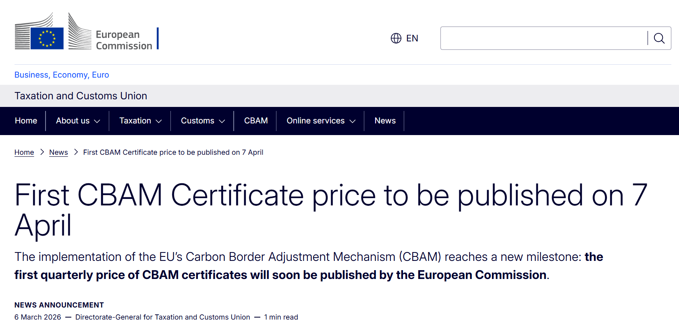679x326 pixels.
Task: Click the chevron beside Taxation
Action: pos(159,121)
